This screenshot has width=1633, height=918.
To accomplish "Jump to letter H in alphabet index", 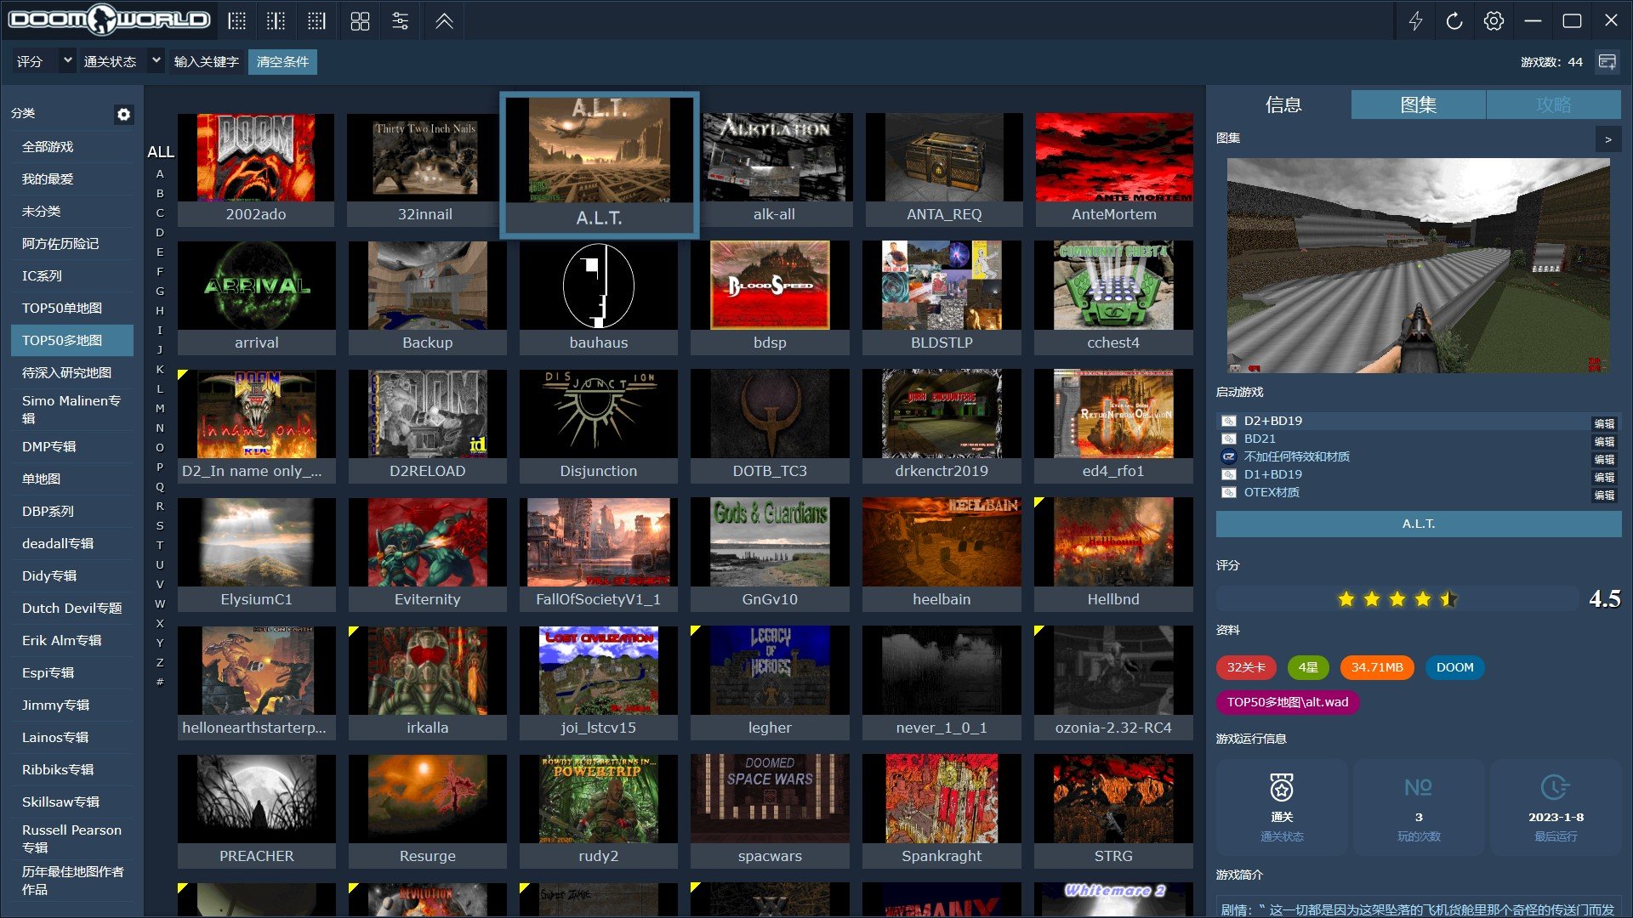I will coord(160,311).
